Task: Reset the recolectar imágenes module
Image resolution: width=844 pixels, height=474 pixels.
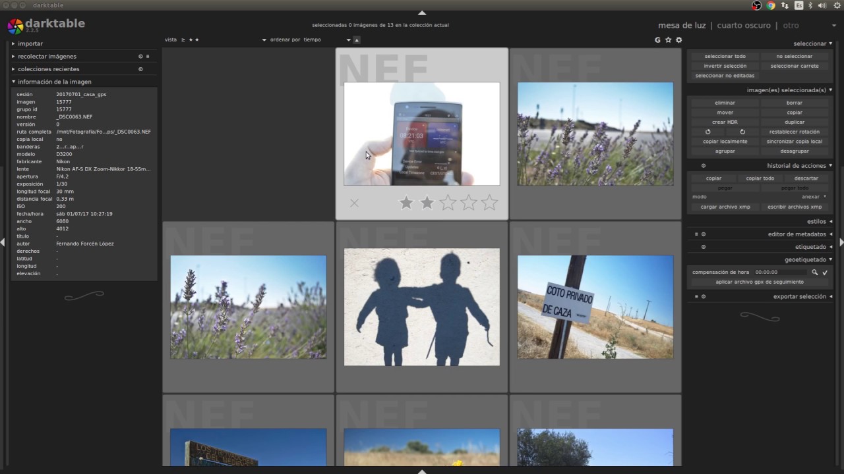Action: pyautogui.click(x=140, y=57)
